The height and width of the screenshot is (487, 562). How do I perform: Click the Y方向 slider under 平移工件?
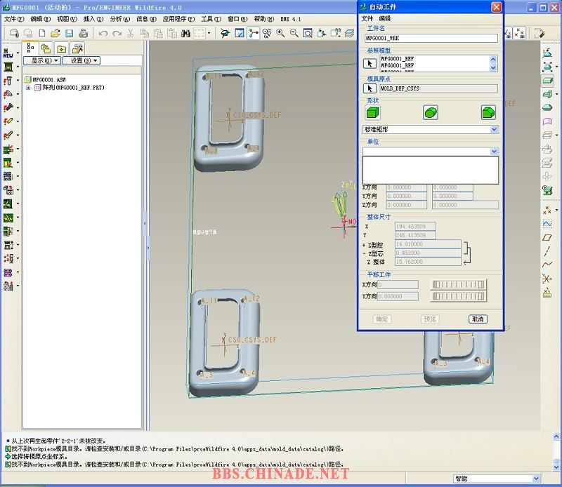[x=459, y=296]
